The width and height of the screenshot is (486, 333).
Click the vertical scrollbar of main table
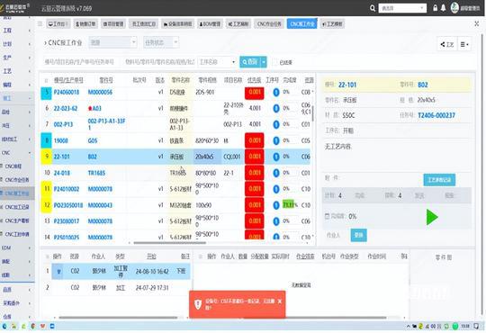(x=313, y=113)
